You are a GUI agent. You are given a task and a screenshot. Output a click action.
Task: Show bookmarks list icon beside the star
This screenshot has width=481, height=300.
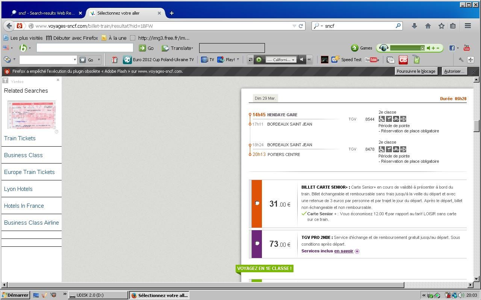click(453, 26)
